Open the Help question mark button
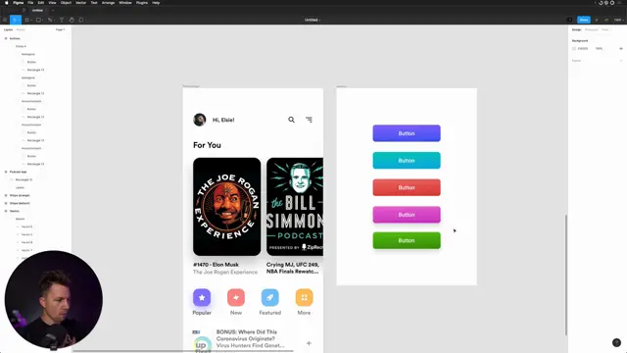Viewport: 627px width, 353px height. 616,342
